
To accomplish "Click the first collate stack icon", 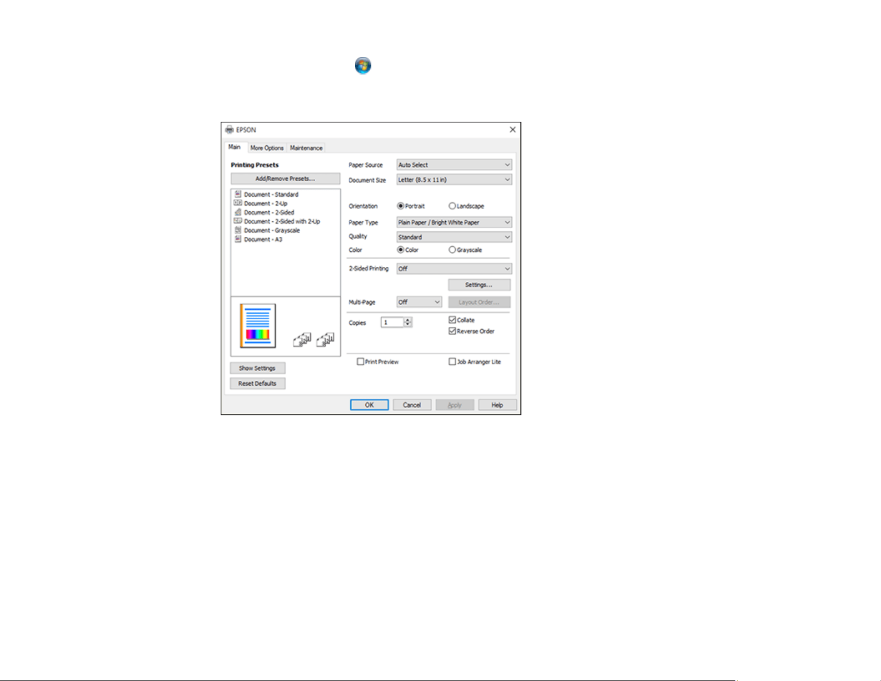I will click(x=302, y=340).
